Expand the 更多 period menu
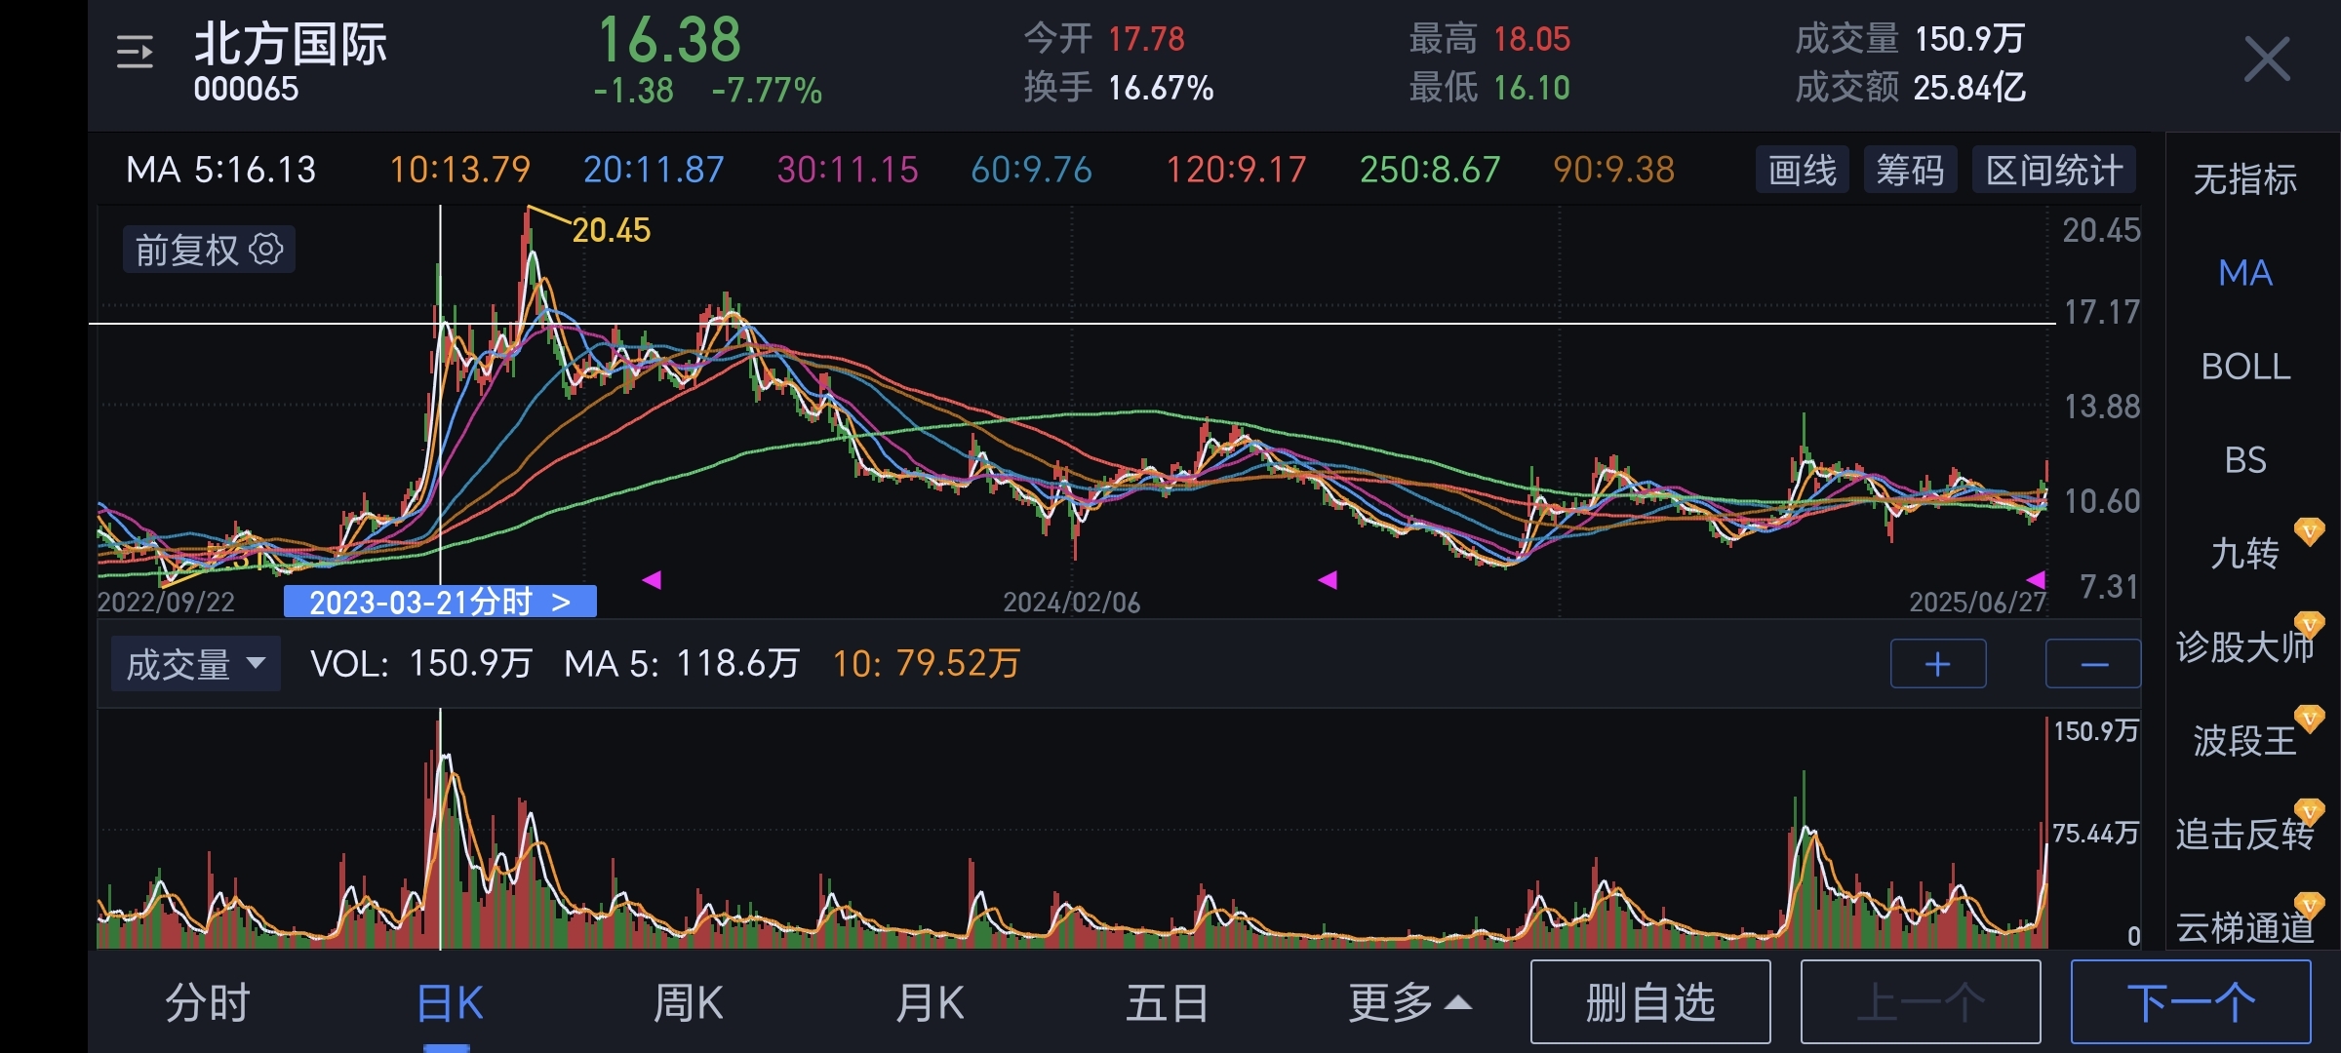This screenshot has height=1053, width=2341. (1409, 1002)
